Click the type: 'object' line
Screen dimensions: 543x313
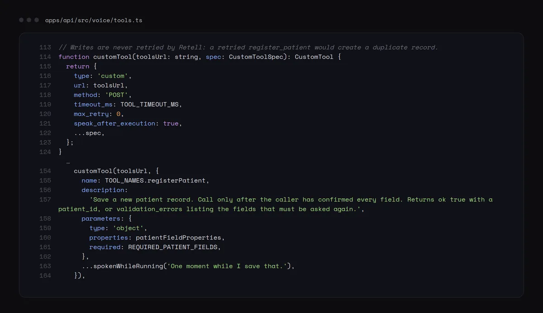click(x=118, y=228)
